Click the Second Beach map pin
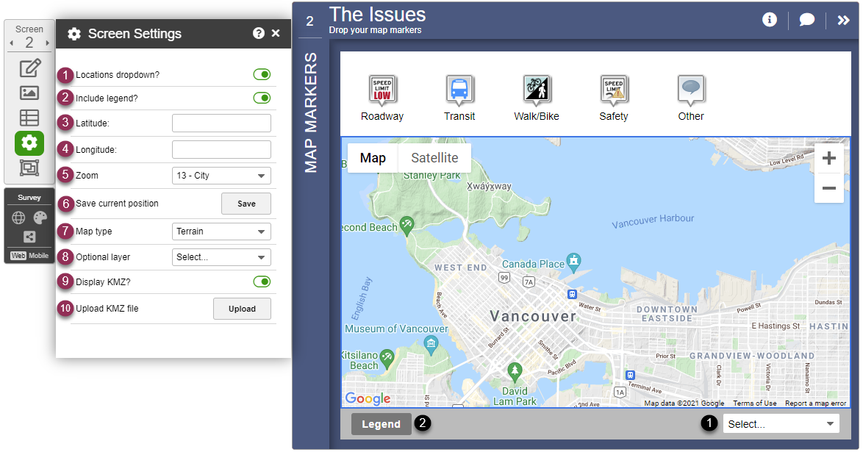Viewport: 863px width, 452px height. (407, 226)
